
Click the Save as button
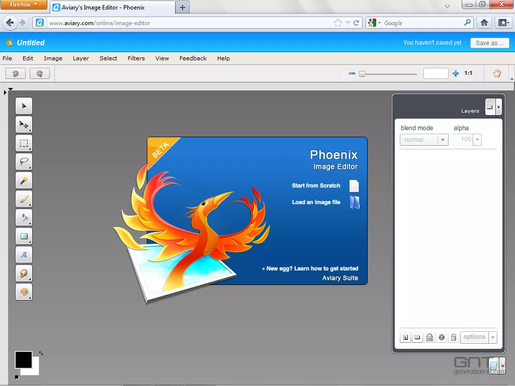(489, 43)
